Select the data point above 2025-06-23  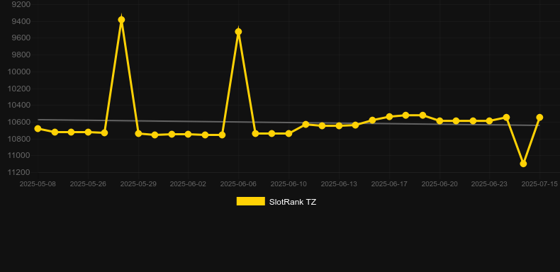[489, 121]
